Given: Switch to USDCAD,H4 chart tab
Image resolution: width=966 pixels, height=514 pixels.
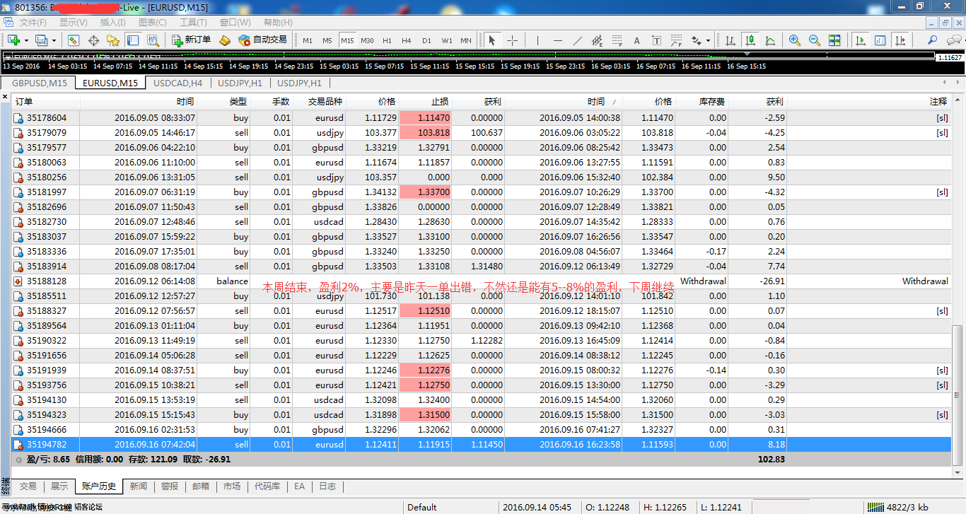Looking at the screenshot, I should click(x=178, y=83).
